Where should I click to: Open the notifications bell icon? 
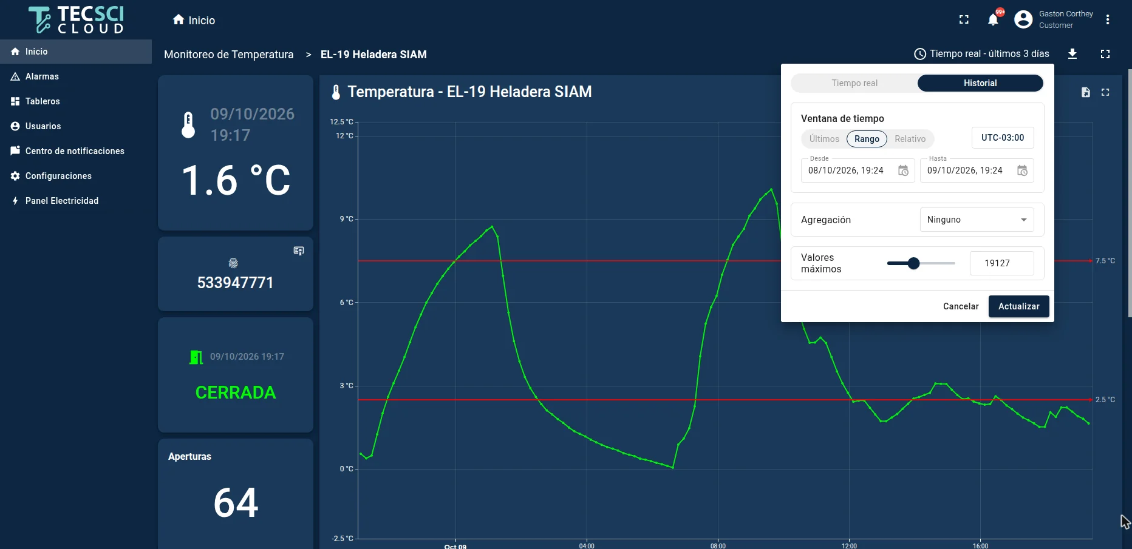point(993,19)
